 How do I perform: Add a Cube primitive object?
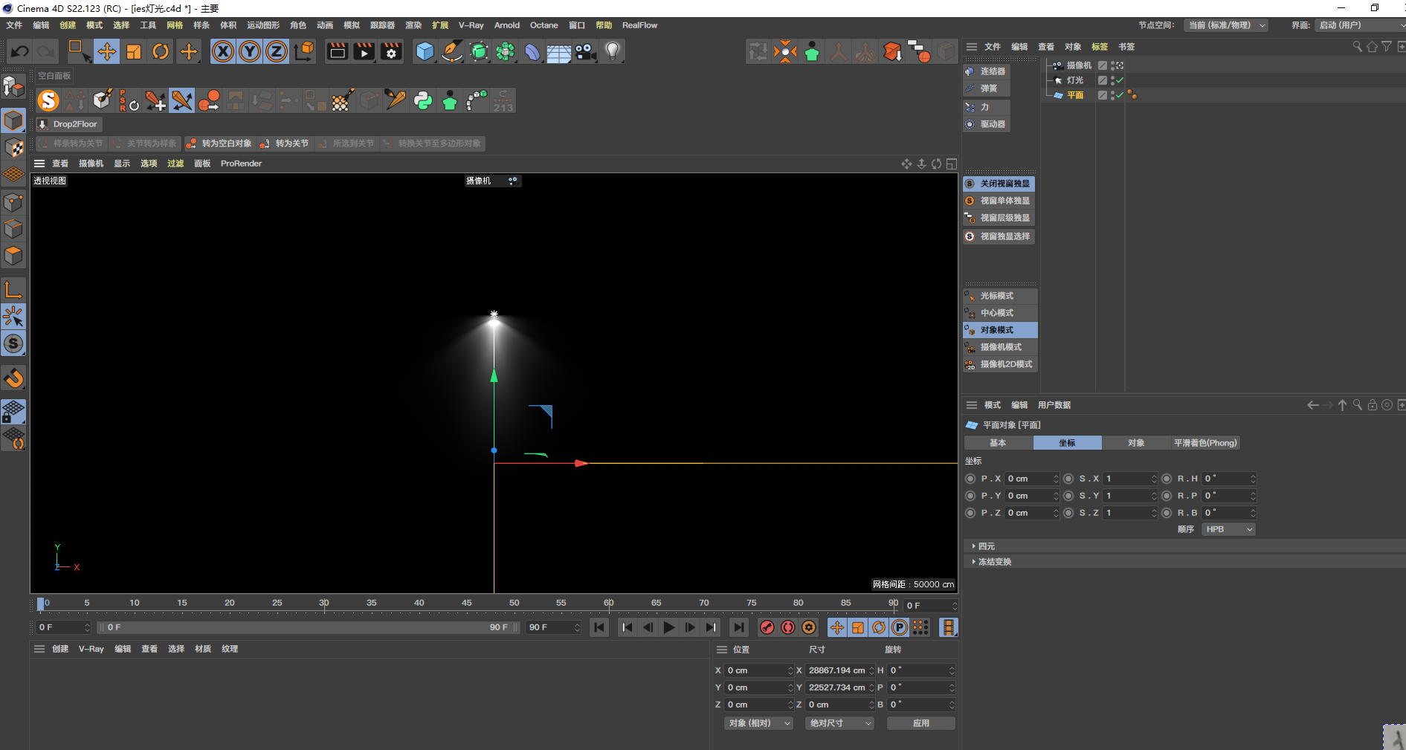point(425,51)
